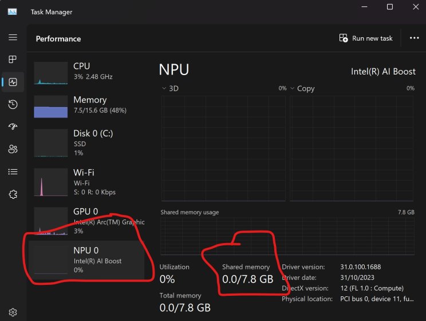The image size is (426, 321).
Task: Switch to the Users page
Action: [13, 149]
